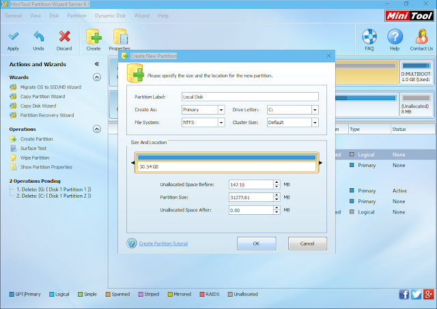Click the Unallocated Space Before field
The image size is (437, 309).
(251, 185)
